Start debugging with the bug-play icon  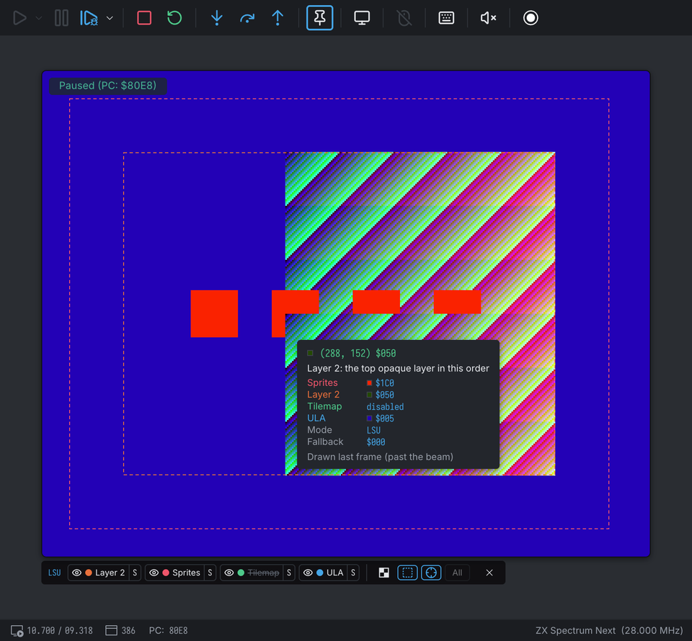tap(89, 18)
